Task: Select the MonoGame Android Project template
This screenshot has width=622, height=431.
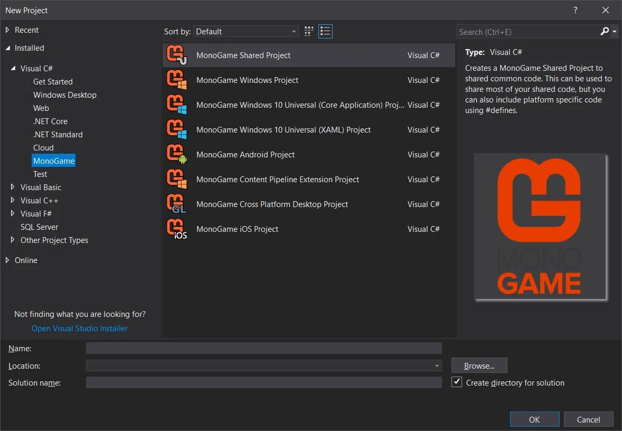Action: pyautogui.click(x=308, y=154)
